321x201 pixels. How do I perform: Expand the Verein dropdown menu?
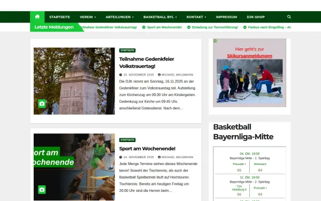[x=88, y=17]
